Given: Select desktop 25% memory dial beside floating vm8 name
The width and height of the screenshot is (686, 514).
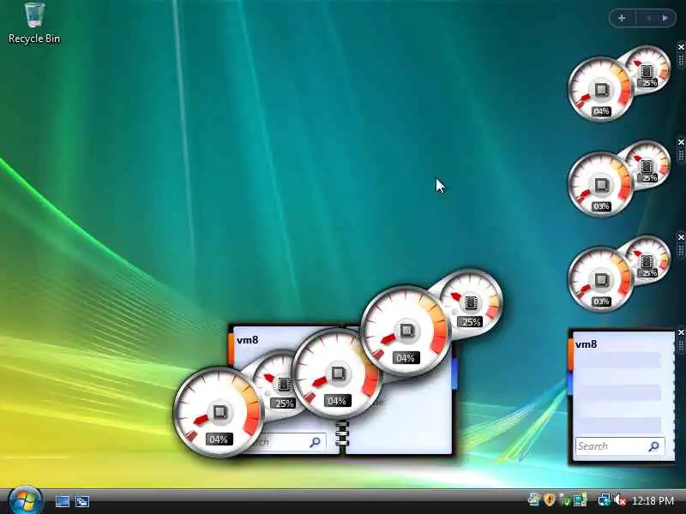Looking at the screenshot, I should tap(279, 383).
